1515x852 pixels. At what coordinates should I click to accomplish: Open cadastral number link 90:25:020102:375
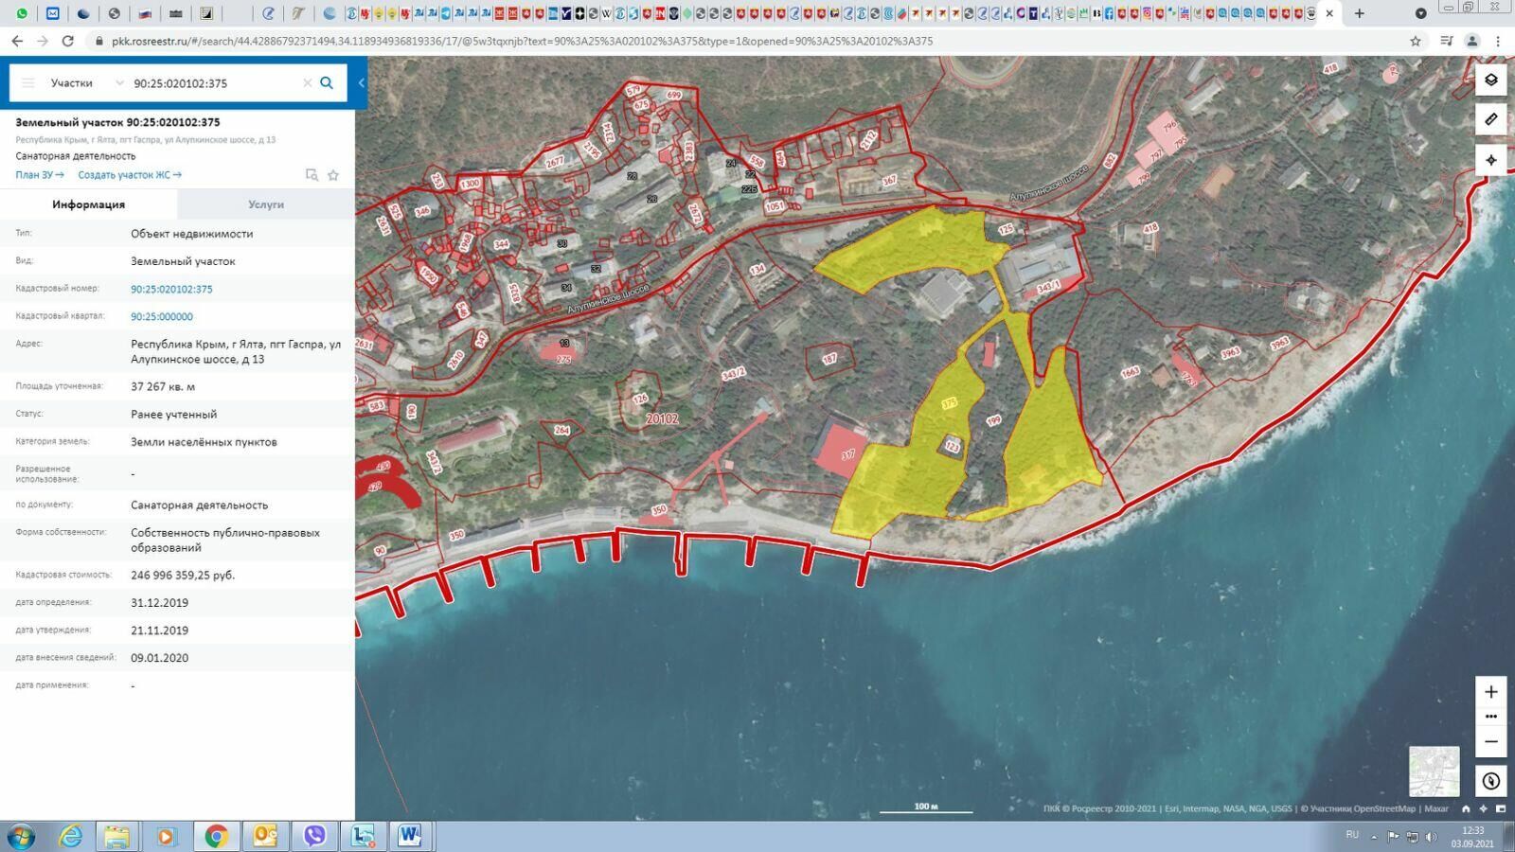pos(171,289)
